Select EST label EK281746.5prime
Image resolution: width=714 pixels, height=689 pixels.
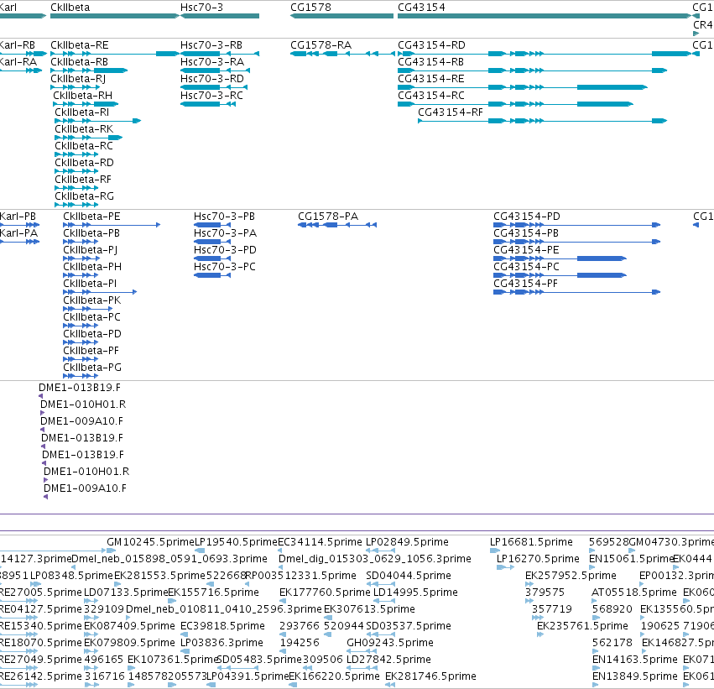point(430,676)
